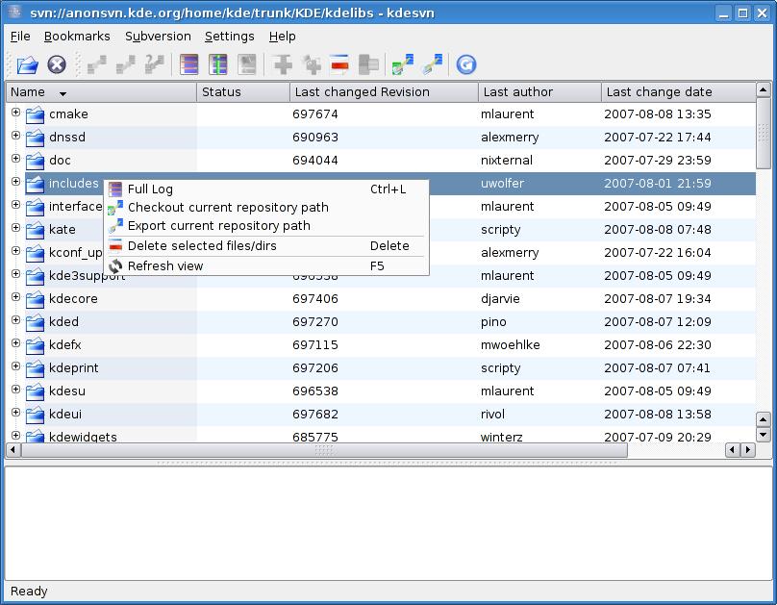777x605 pixels.
Task: Click the kdeprint folder icon
Action: coord(36,368)
